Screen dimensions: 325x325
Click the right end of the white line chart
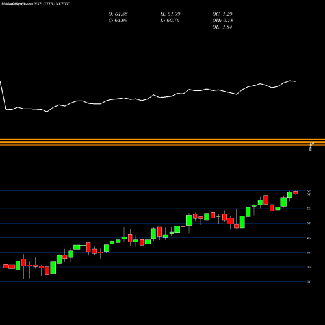[295, 81]
